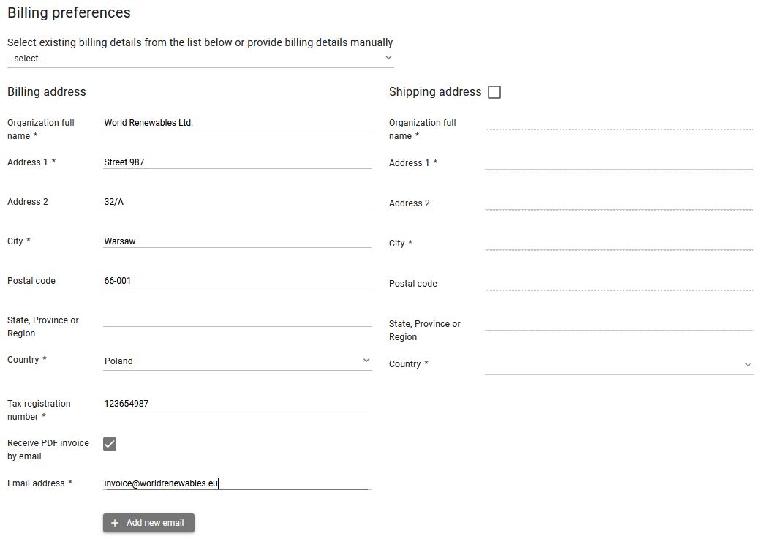Focus the shipping Address 1 field

coord(618,162)
